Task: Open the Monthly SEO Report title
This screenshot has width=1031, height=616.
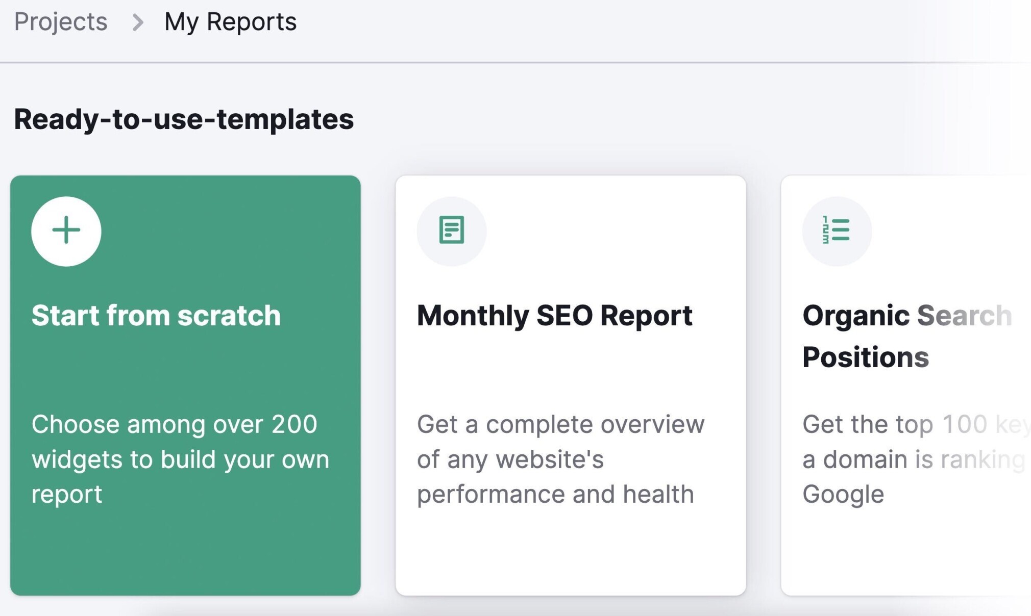Action: tap(555, 316)
